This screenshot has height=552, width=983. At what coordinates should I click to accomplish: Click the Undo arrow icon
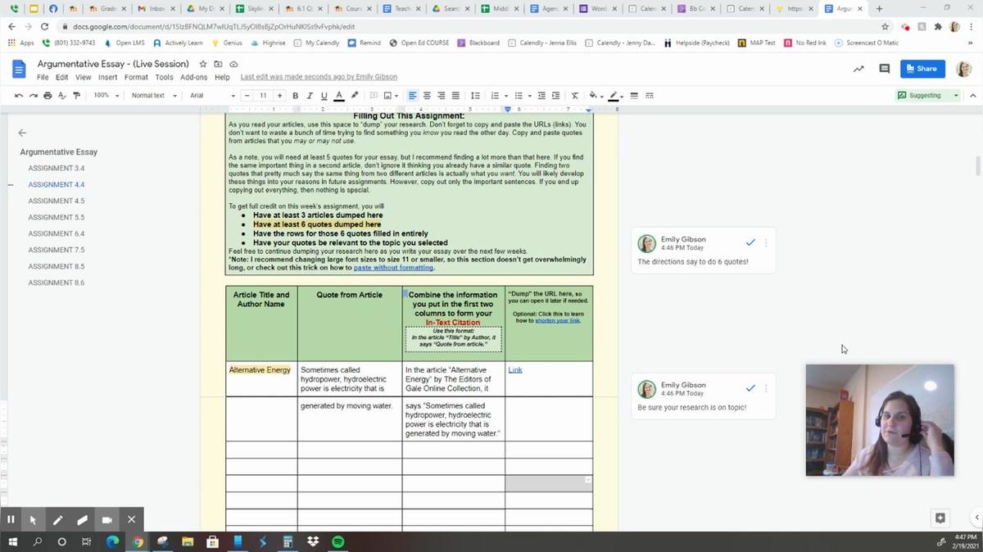18,96
